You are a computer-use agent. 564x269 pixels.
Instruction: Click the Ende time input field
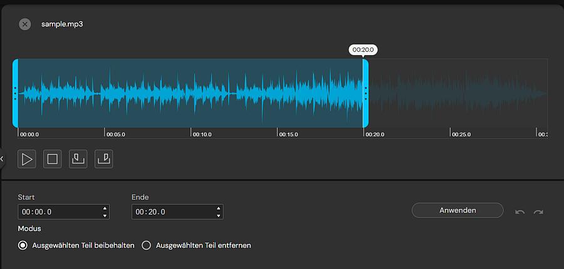coord(172,212)
